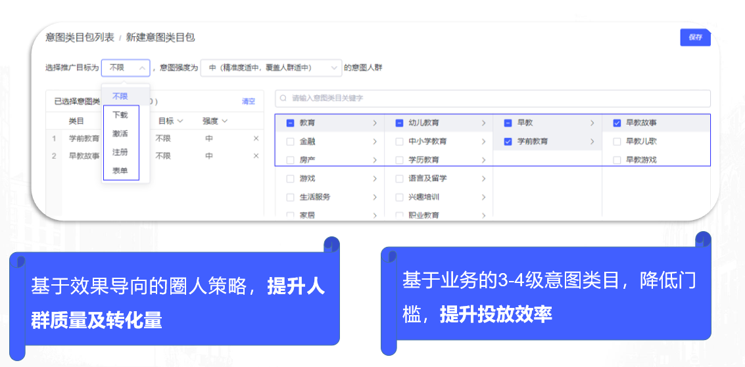The image size is (745, 367).
Task: Click the search magnifier icon
Action: [283, 98]
